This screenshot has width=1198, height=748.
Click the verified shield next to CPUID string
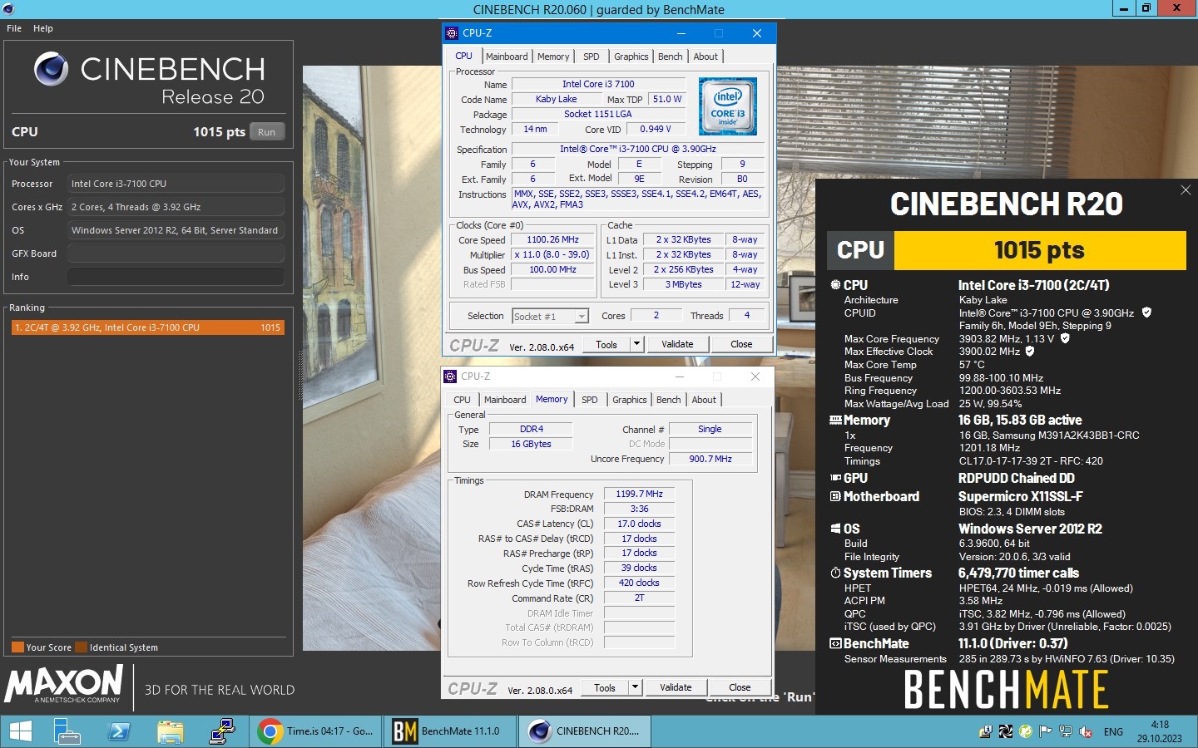tap(1146, 312)
